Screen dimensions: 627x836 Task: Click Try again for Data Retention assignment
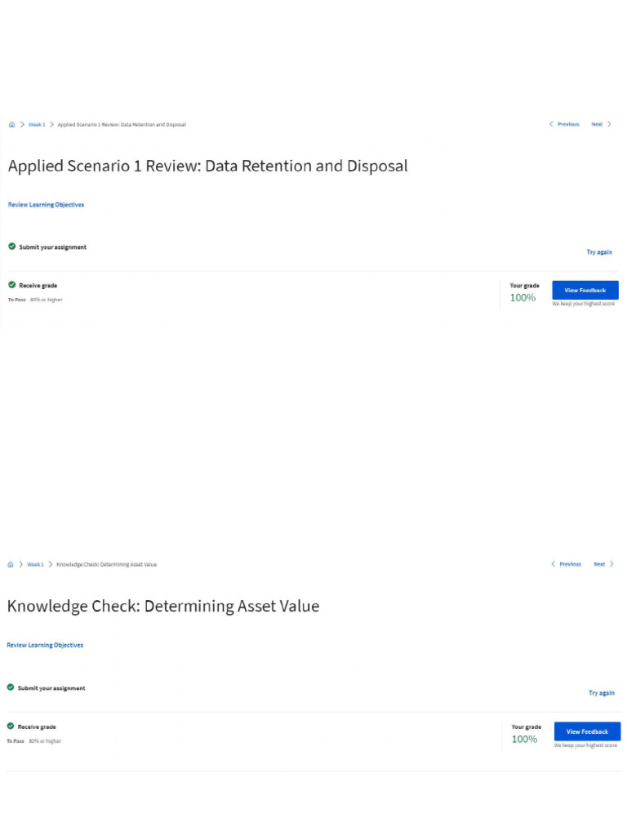point(599,252)
